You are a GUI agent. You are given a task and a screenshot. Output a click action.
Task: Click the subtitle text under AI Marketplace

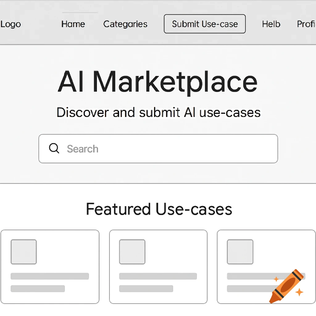click(x=158, y=112)
